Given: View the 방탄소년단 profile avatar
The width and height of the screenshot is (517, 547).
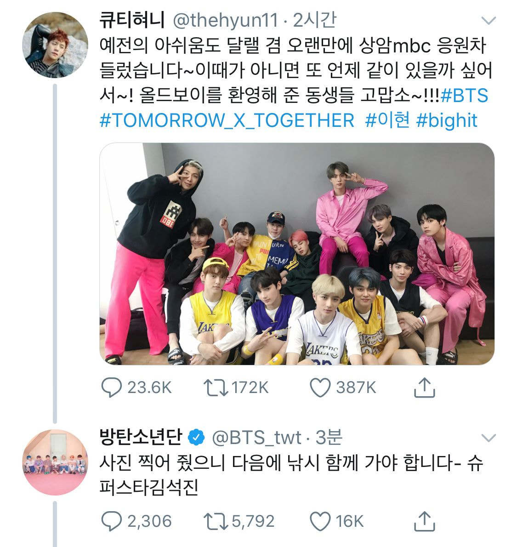Looking at the screenshot, I should (x=55, y=462).
